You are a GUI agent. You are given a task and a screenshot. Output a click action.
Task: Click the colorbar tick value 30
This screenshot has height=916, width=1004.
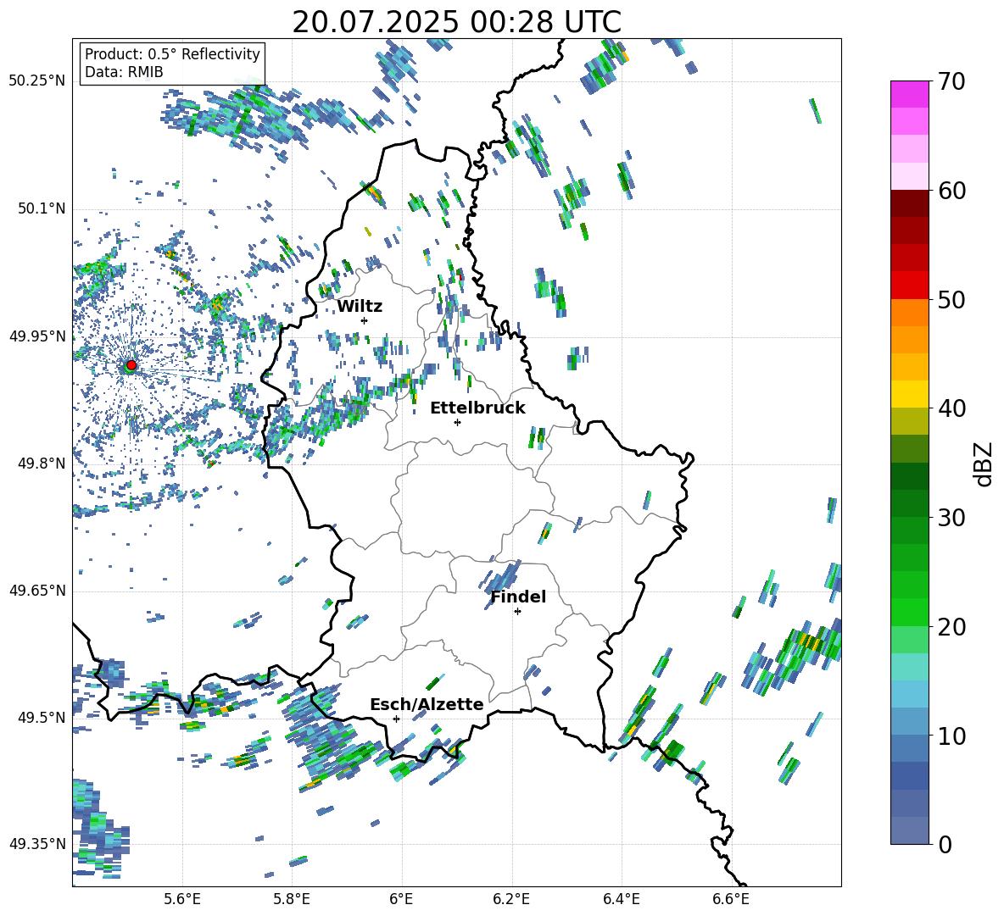pyautogui.click(x=951, y=517)
